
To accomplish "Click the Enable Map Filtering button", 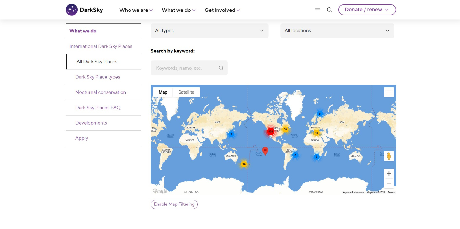I will coord(174,204).
